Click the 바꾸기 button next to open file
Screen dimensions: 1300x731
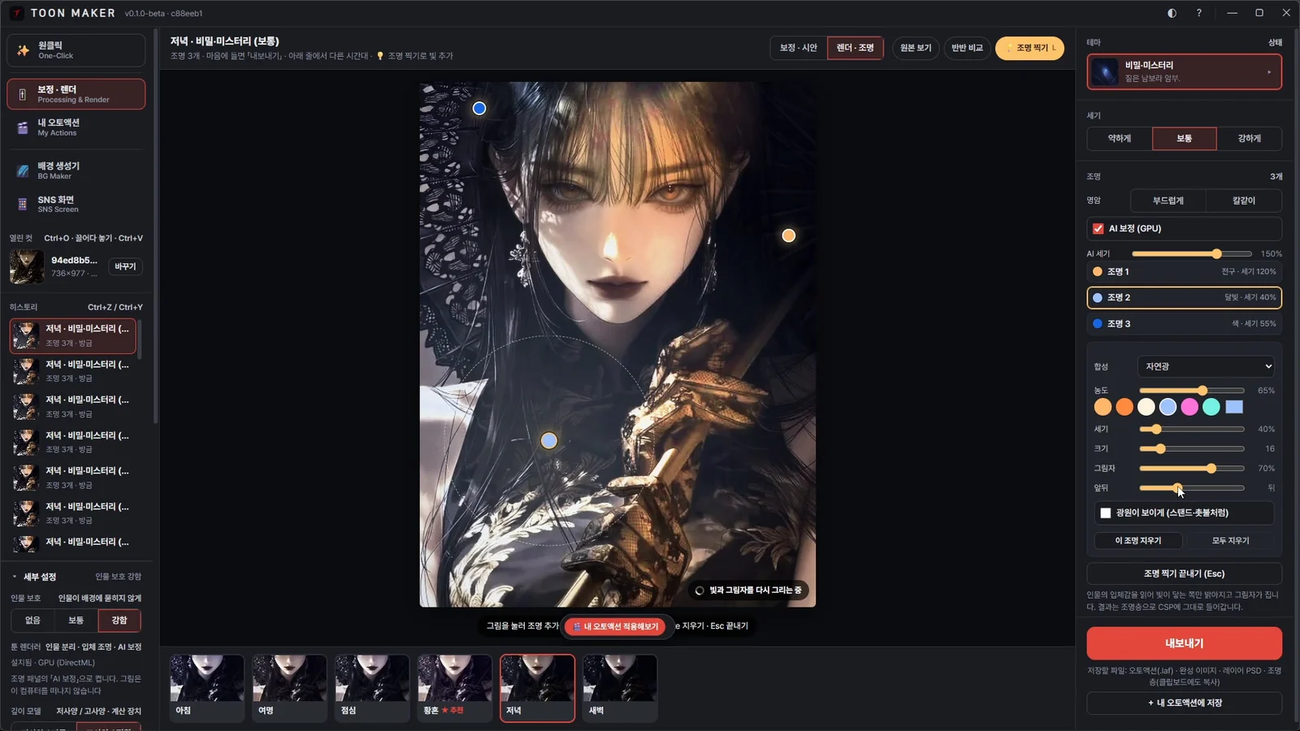125,266
